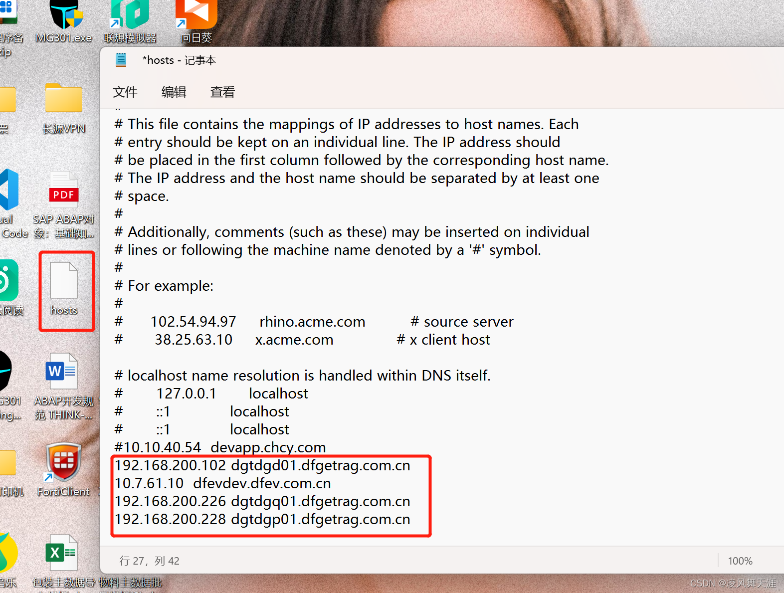Open the hosts file desktop icon
The height and width of the screenshot is (593, 784).
(64, 289)
